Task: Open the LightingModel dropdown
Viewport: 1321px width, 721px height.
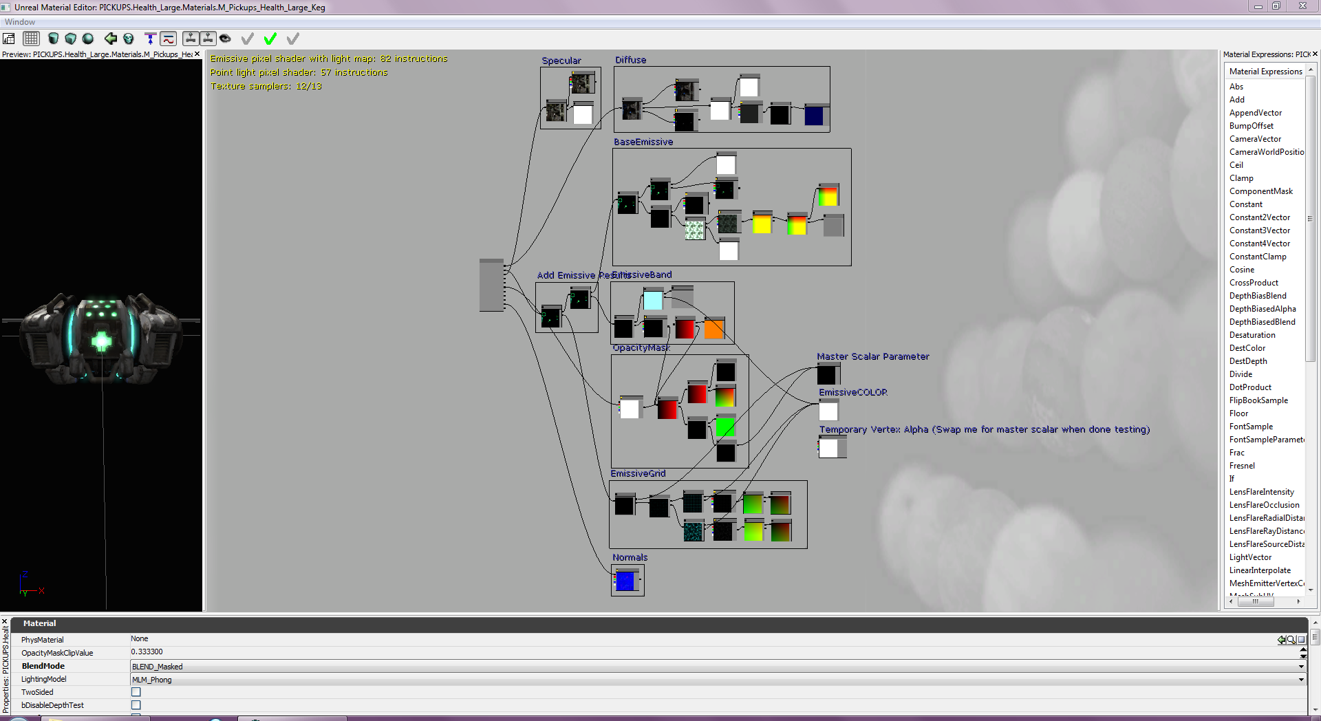Action: 1301,680
